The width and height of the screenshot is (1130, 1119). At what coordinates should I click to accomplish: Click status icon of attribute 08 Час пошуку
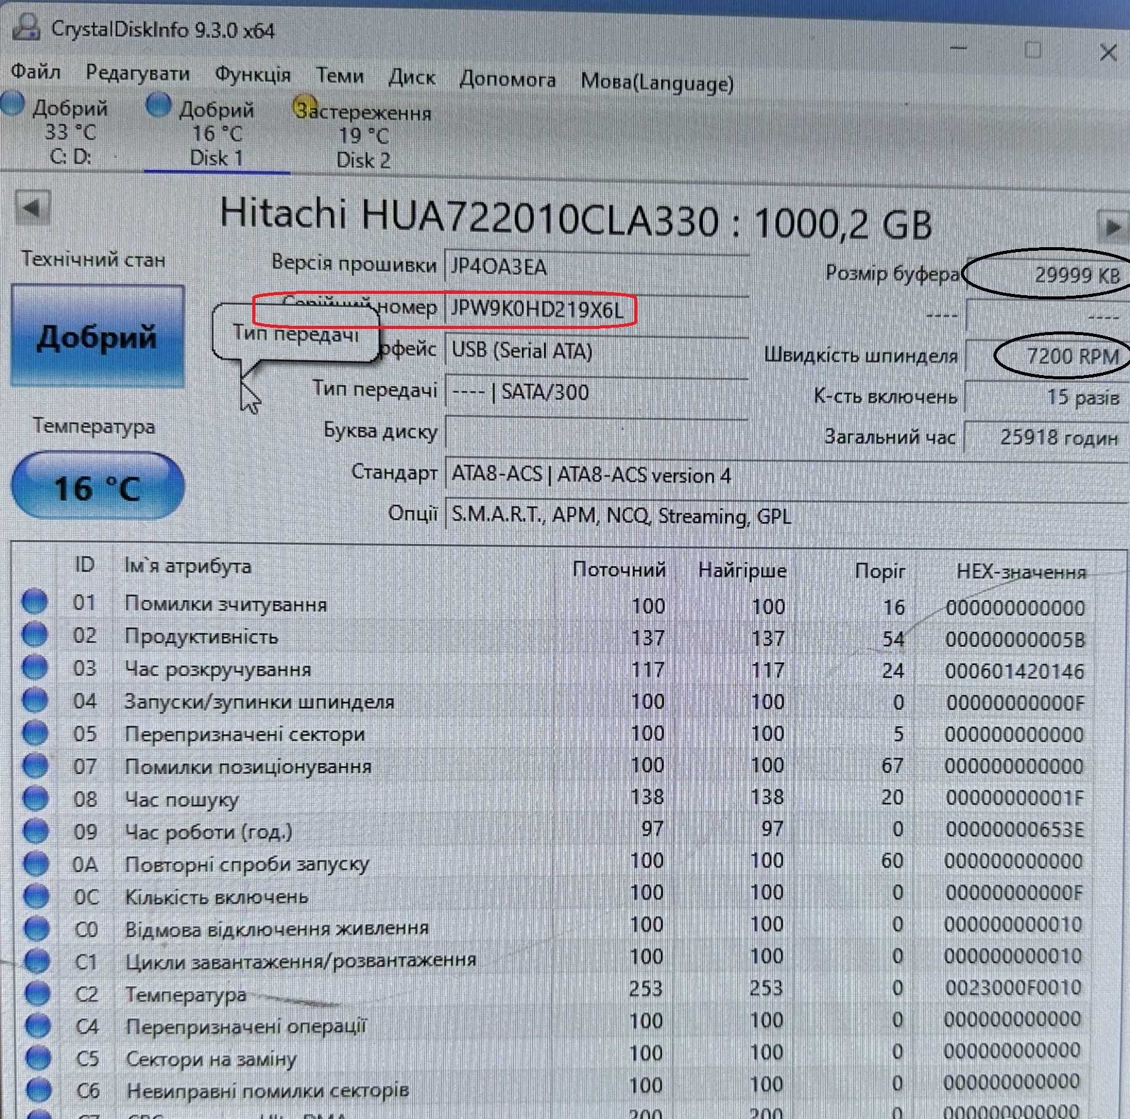click(35, 798)
